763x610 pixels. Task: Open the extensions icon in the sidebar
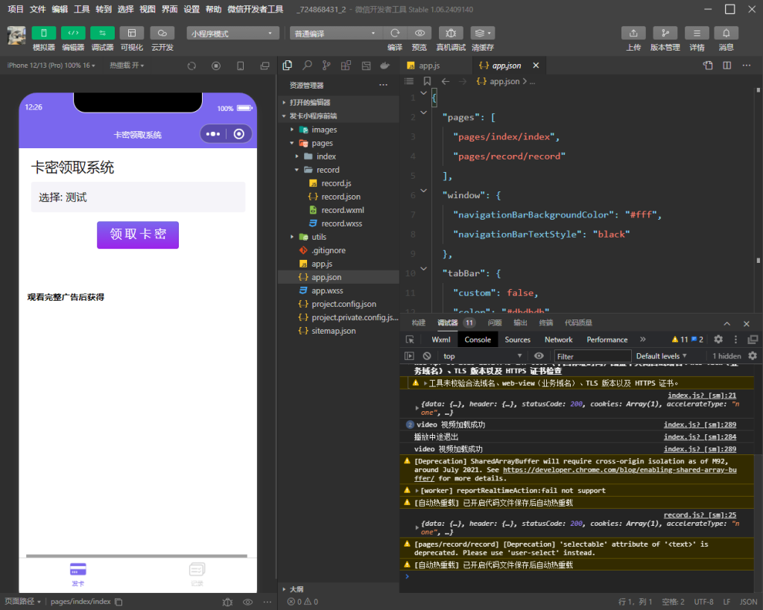point(346,66)
